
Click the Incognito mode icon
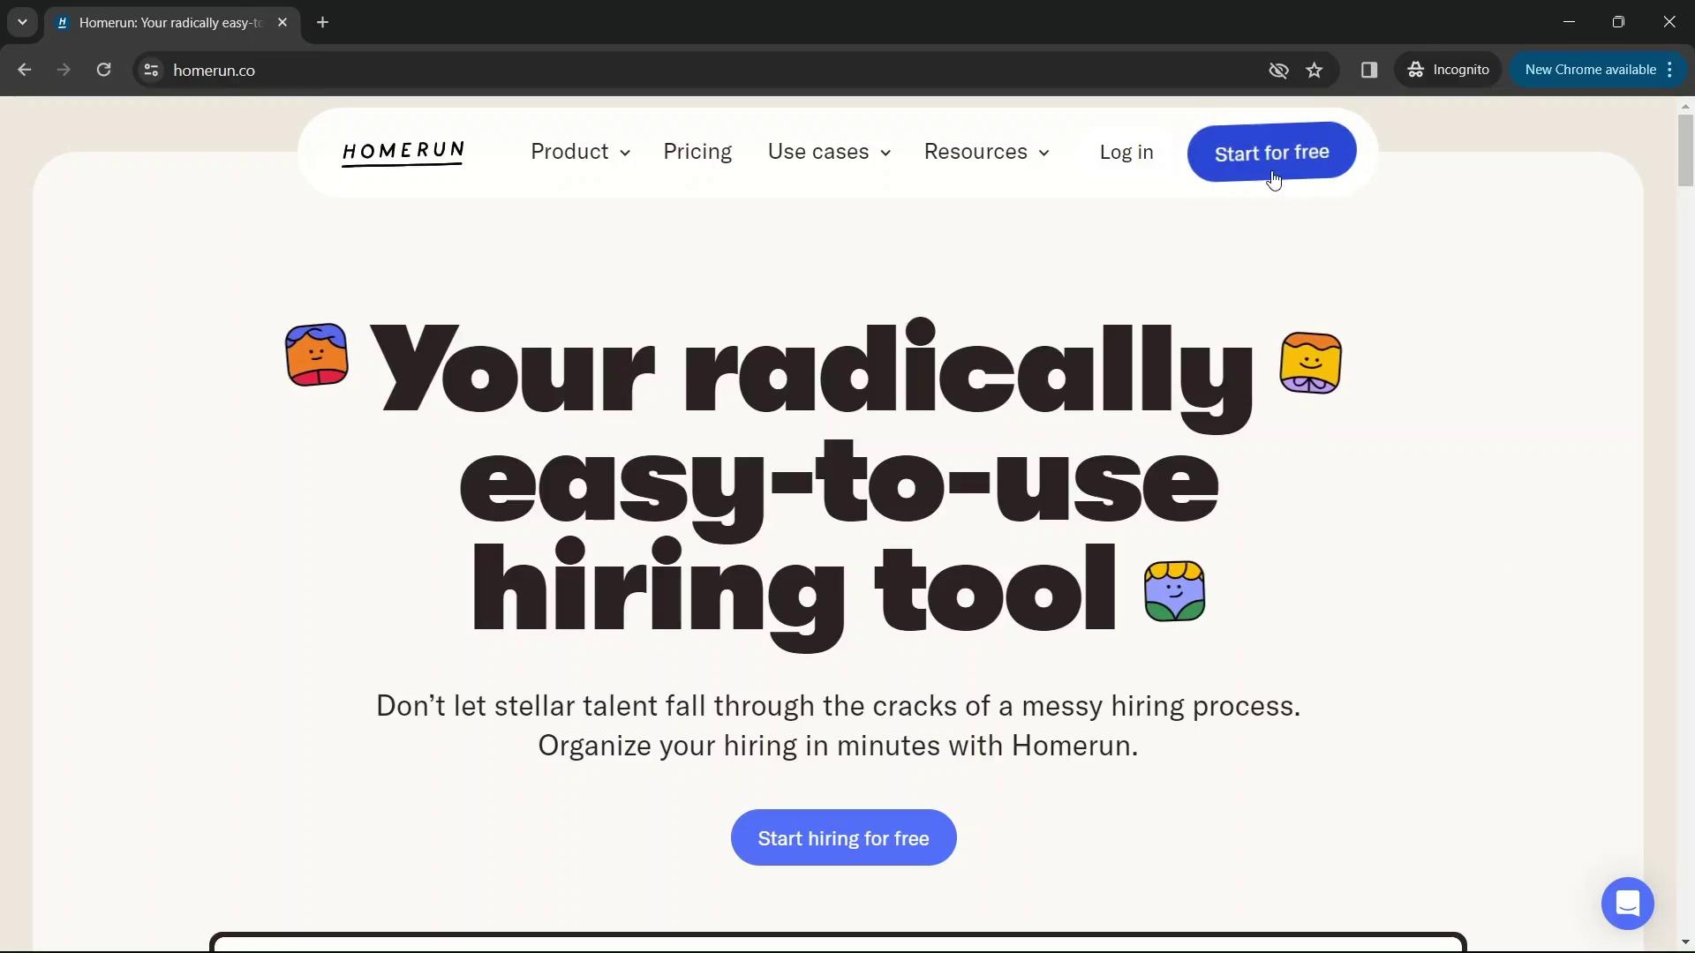(1419, 70)
